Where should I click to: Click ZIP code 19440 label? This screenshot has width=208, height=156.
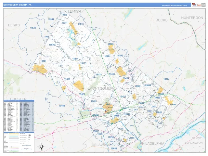120,56
